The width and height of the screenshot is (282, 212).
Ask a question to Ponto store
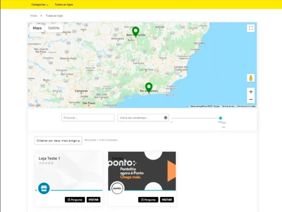pyautogui.click(x=148, y=200)
